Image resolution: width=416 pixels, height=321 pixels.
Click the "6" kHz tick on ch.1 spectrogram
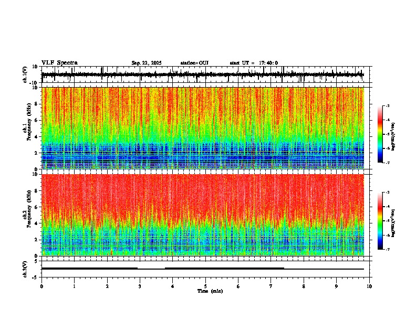pos(36,120)
